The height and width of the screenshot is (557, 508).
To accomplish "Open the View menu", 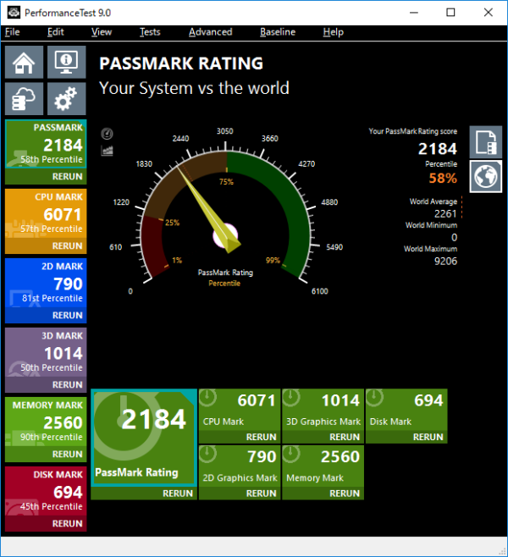I will click(x=102, y=32).
